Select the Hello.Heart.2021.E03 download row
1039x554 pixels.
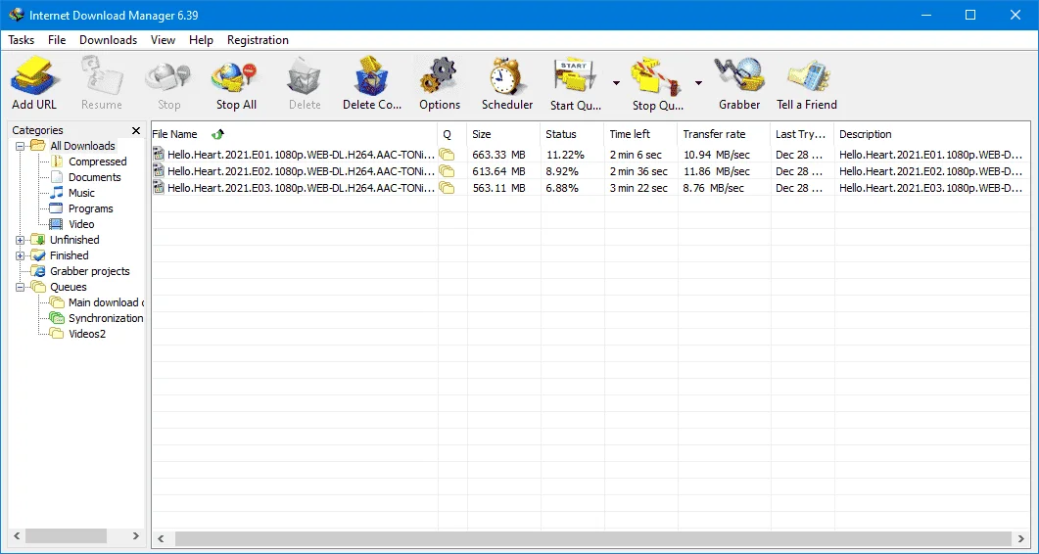click(x=591, y=188)
